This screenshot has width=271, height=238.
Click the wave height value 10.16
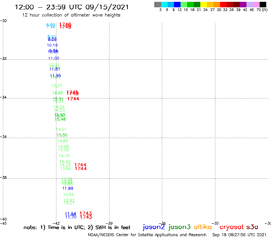(x=52, y=45)
